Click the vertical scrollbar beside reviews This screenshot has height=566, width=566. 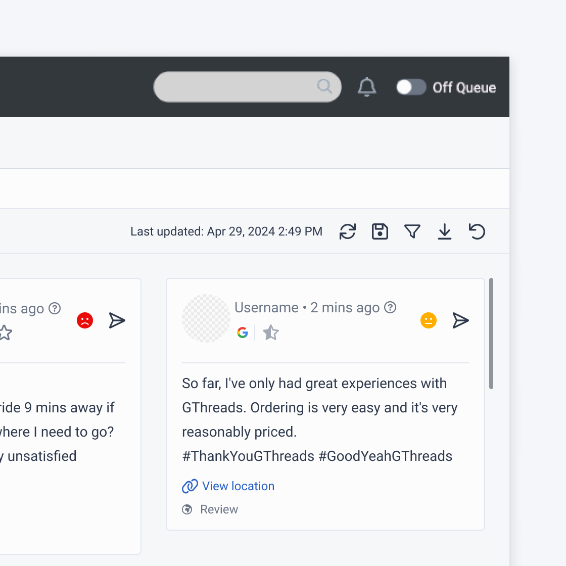(x=491, y=334)
